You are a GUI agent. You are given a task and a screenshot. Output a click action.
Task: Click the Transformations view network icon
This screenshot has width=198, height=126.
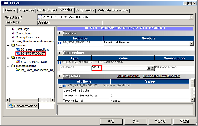(x=11, y=106)
